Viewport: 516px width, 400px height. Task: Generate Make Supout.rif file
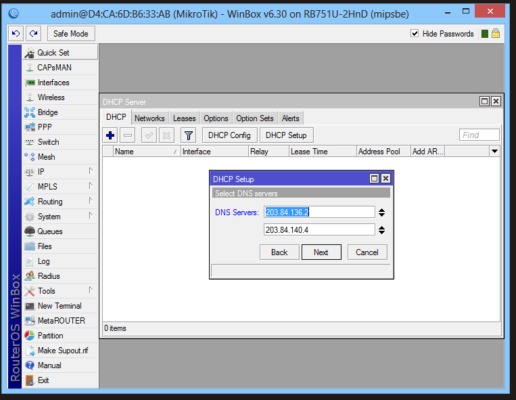60,351
